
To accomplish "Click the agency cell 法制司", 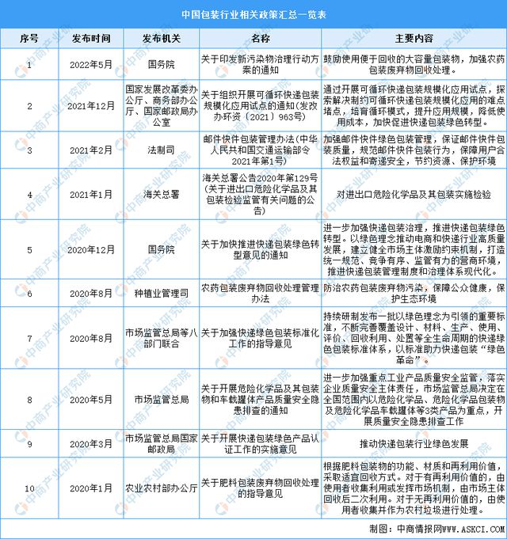I will (x=162, y=150).
